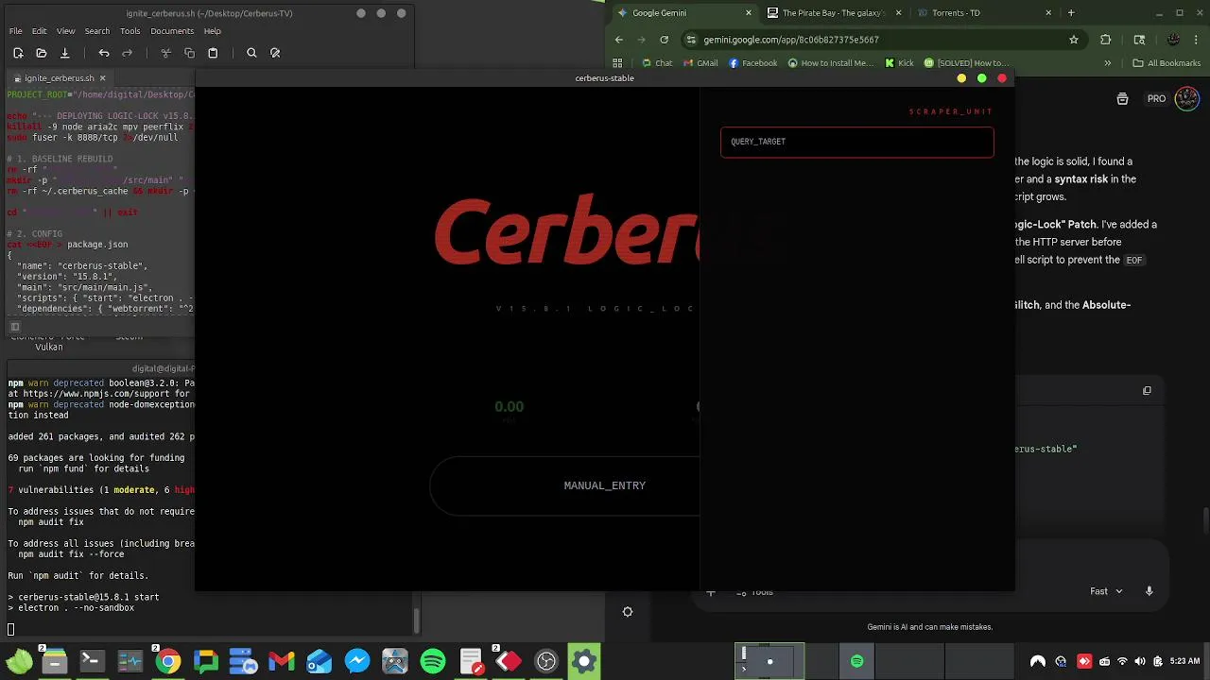Reload the Gemini page
Image resolution: width=1210 pixels, height=680 pixels.
[x=665, y=40]
